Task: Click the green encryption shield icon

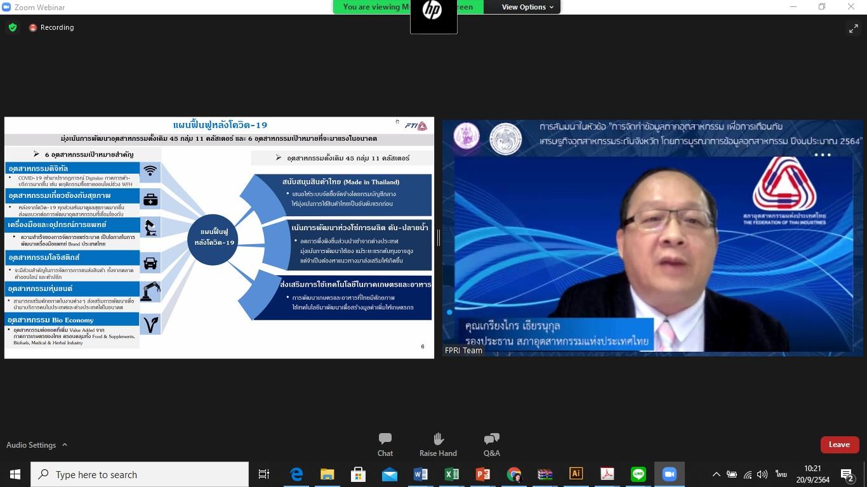Action: point(13,28)
